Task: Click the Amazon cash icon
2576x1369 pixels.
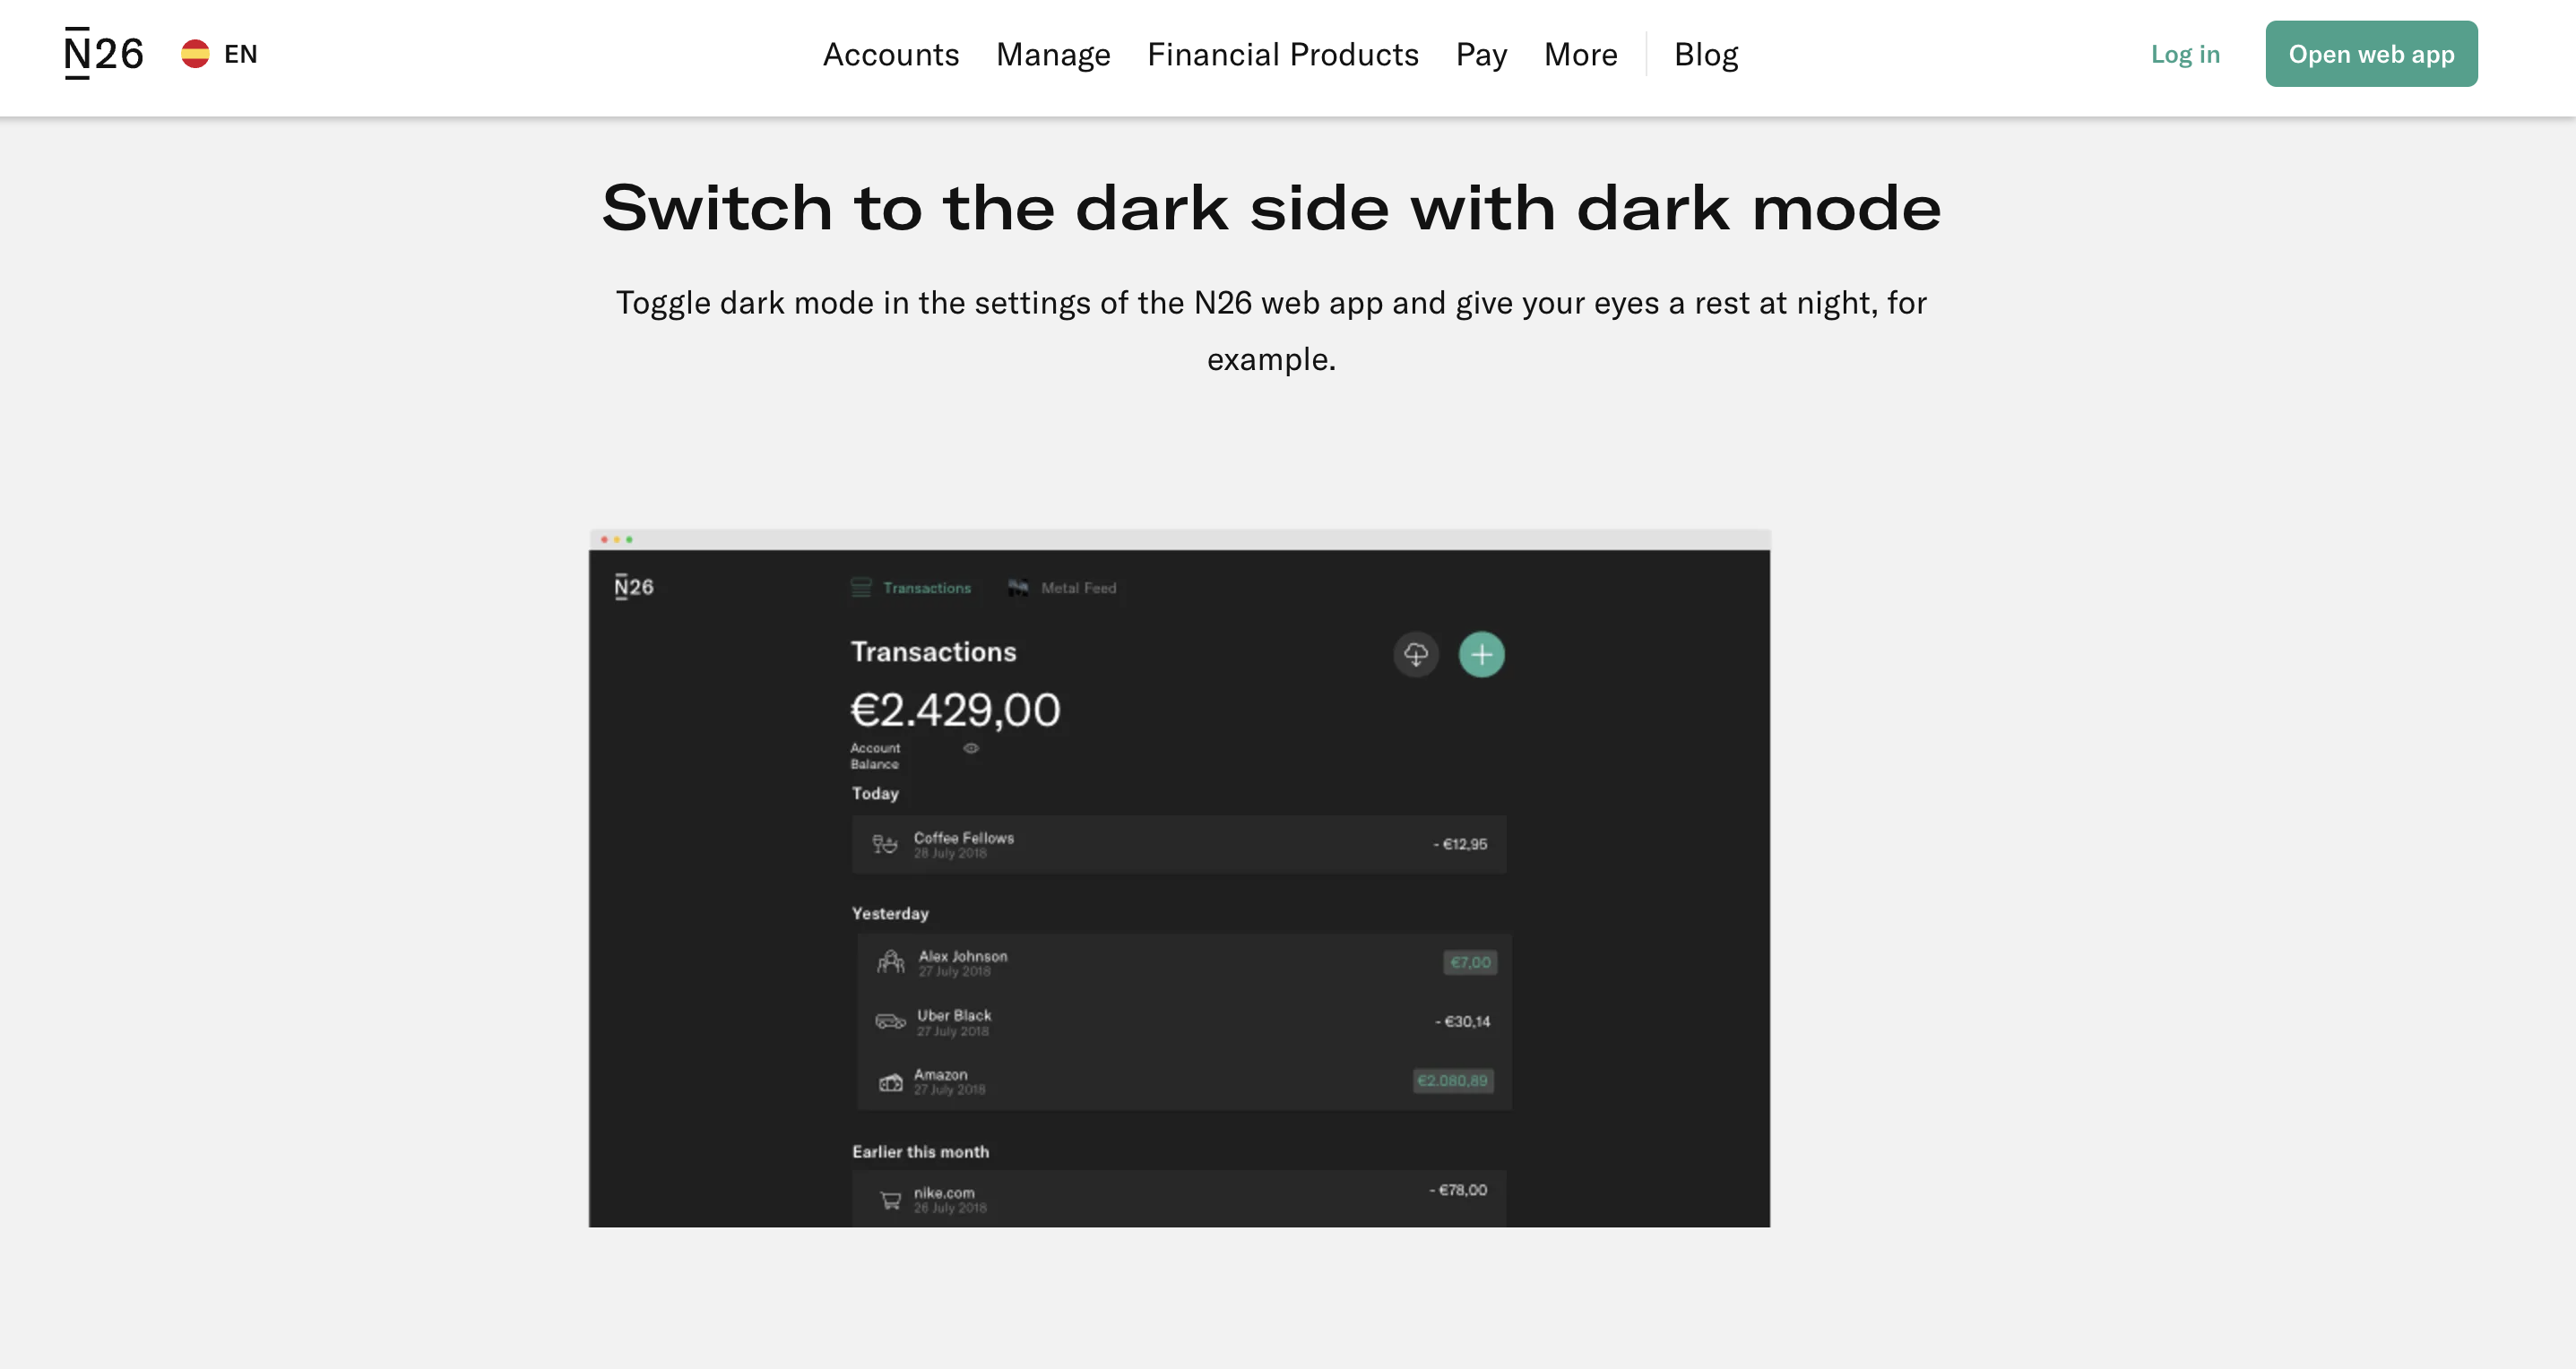Action: pos(891,1081)
